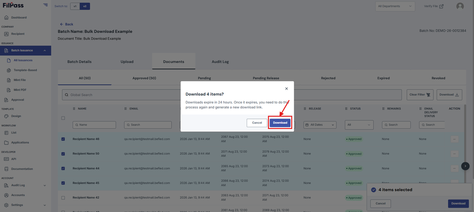
Task: Open Accounts in the sidebar
Action: click(x=18, y=195)
